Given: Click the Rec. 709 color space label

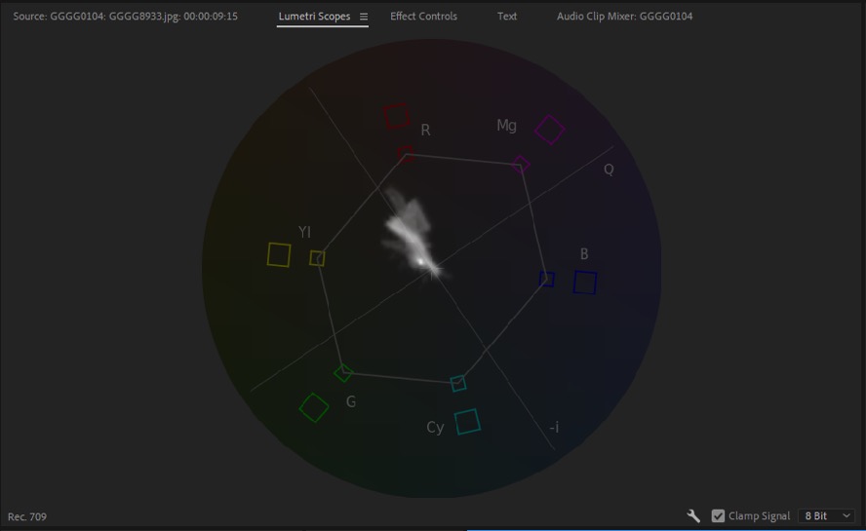Looking at the screenshot, I should 27,516.
